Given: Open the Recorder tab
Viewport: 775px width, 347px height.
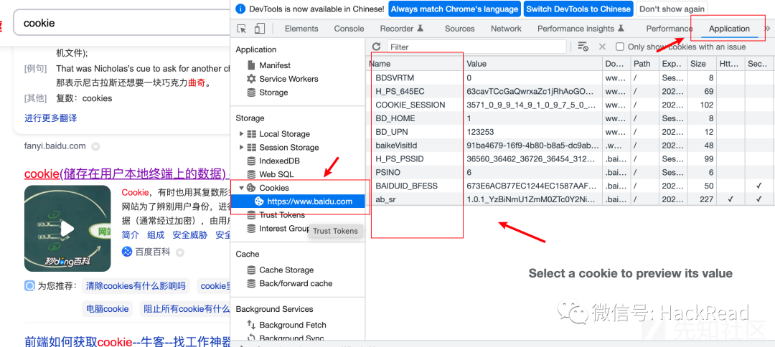Looking at the screenshot, I should tap(402, 29).
